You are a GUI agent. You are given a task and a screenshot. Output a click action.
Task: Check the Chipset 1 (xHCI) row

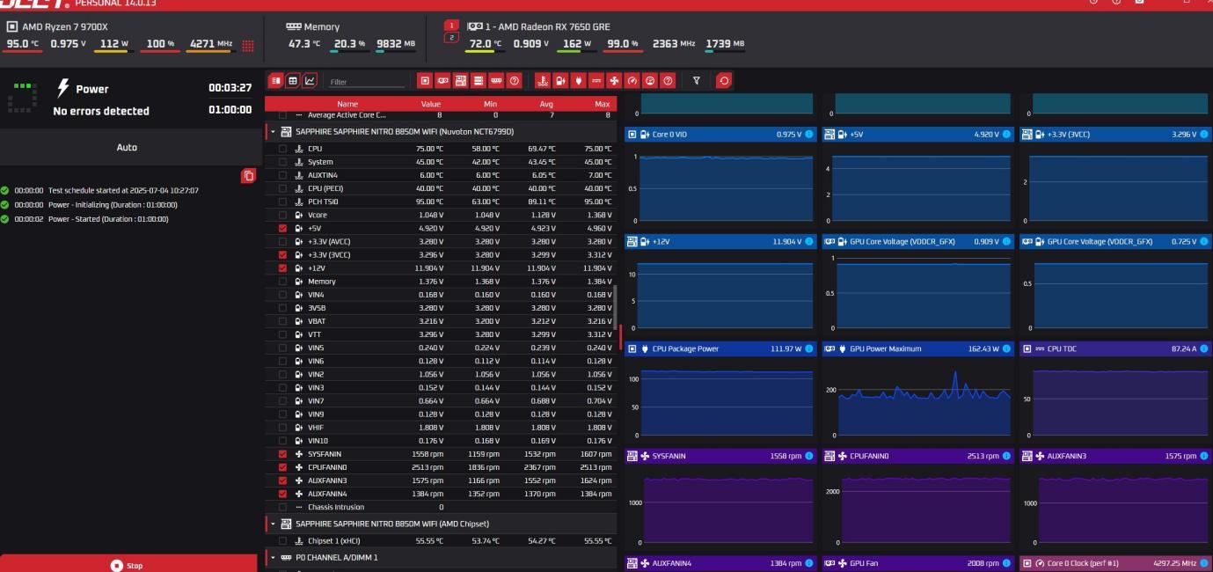pos(282,539)
